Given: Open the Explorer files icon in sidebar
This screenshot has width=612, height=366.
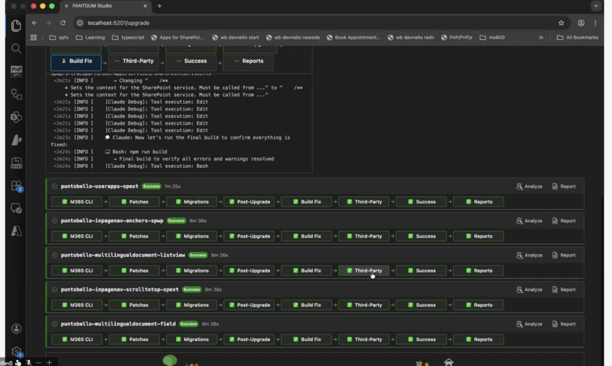Looking at the screenshot, I should [16, 26].
